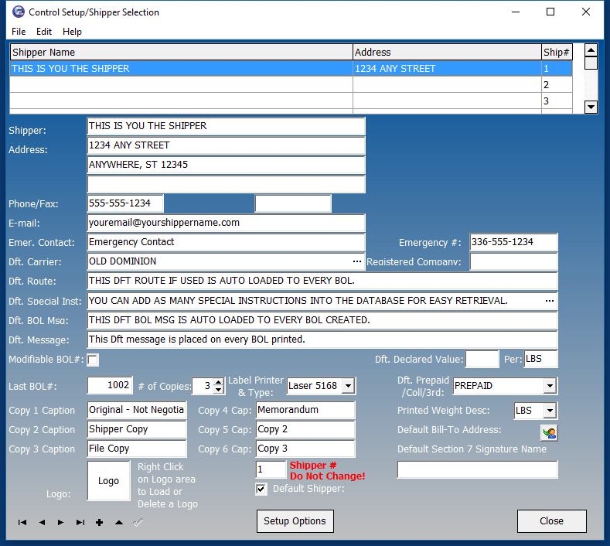
Task: Decrease number of copies with down arrow
Action: click(x=219, y=390)
